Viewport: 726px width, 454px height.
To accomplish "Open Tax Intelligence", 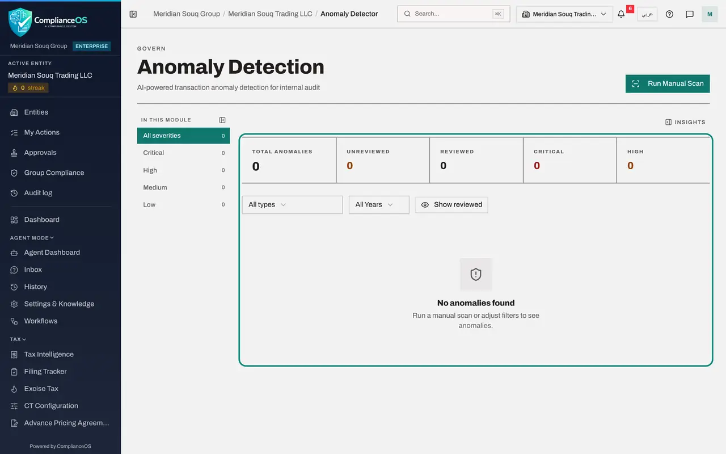I will 60,354.
